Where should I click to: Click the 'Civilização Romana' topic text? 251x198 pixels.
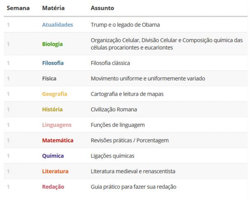(114, 109)
